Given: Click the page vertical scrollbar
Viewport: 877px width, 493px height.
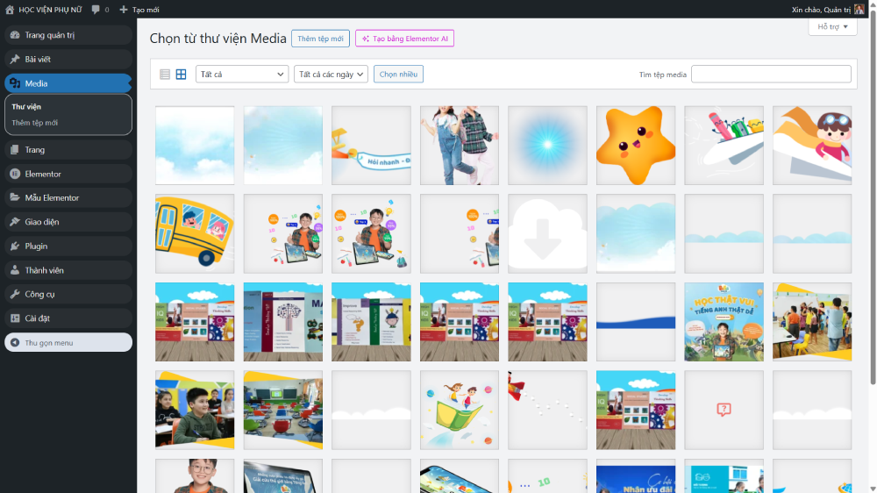Looking at the screenshot, I should [873, 196].
